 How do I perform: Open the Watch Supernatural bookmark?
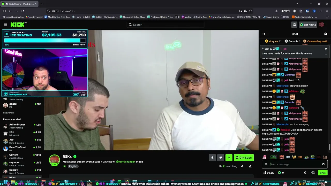click(x=304, y=17)
